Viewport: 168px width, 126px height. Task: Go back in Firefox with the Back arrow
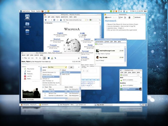(x=46, y=20)
